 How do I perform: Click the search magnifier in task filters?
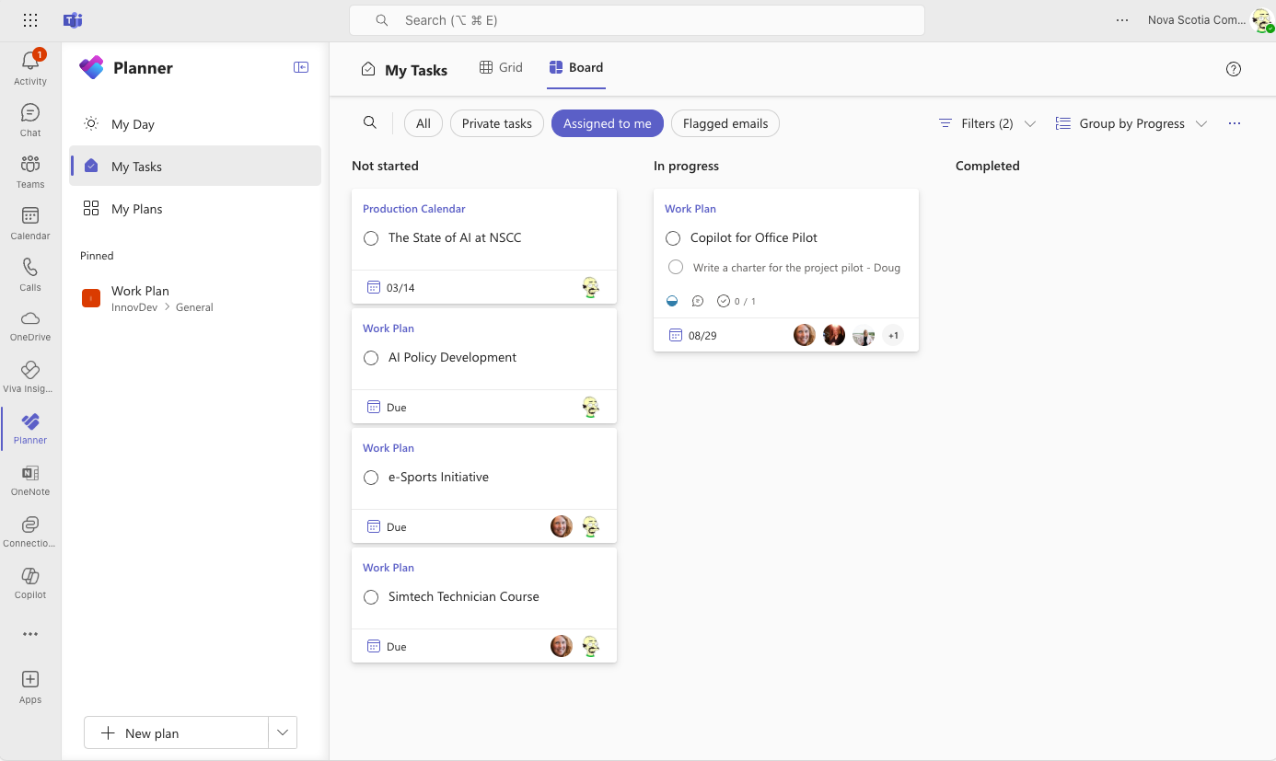pyautogui.click(x=369, y=123)
